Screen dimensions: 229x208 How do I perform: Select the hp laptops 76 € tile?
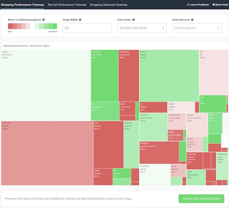(x=122, y=173)
